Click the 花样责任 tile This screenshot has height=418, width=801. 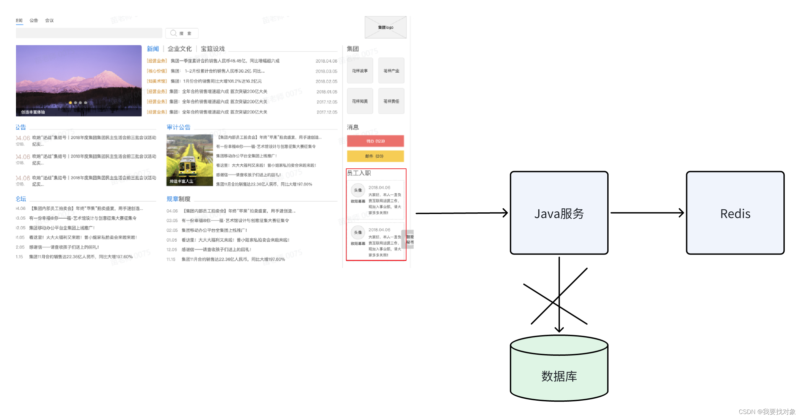click(x=391, y=101)
